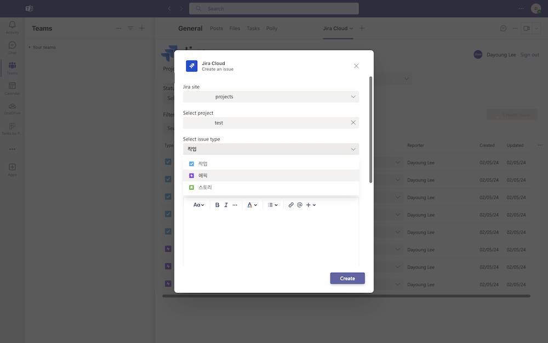Open the Teams list filter
The height and width of the screenshot is (343, 548).
(130, 29)
